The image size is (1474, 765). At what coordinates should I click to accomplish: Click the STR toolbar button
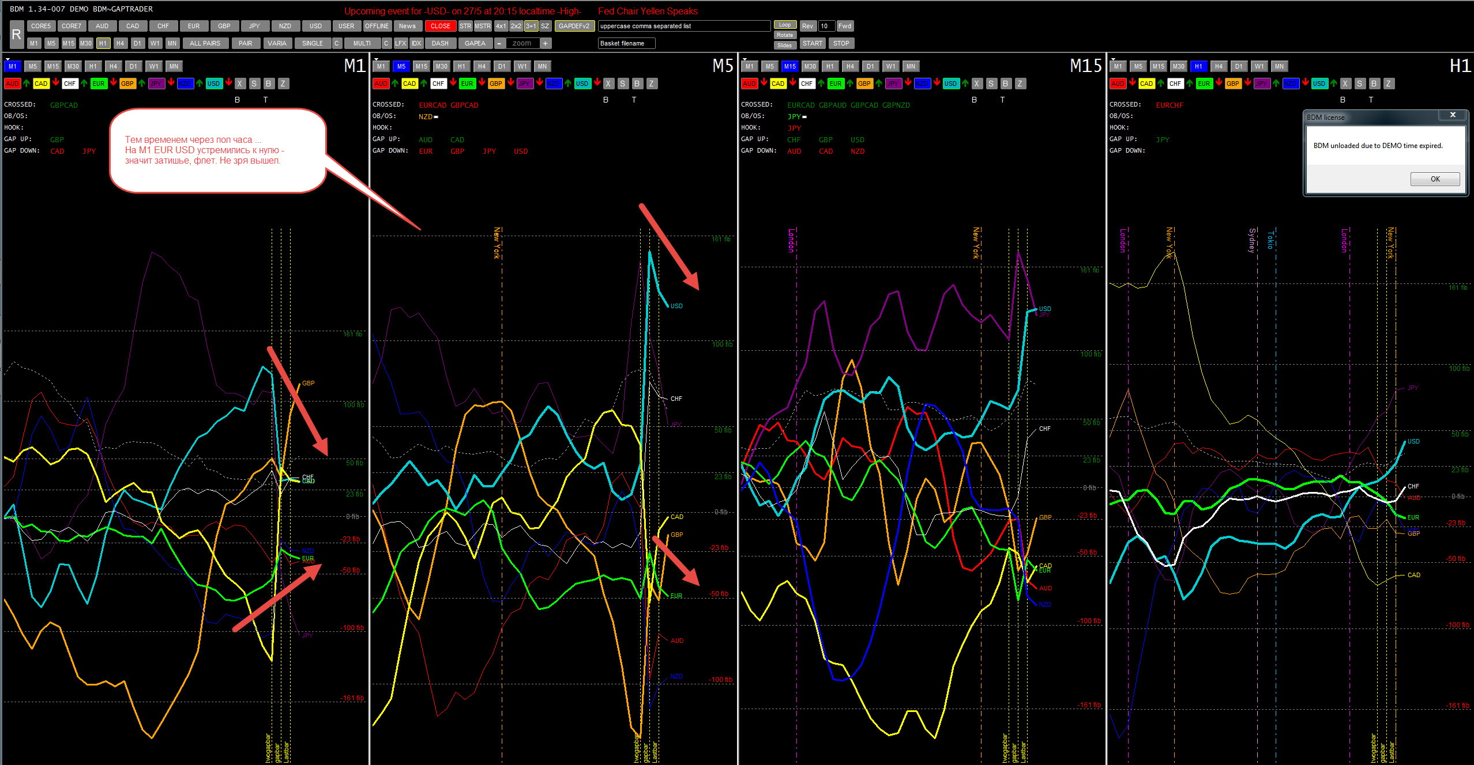click(465, 26)
